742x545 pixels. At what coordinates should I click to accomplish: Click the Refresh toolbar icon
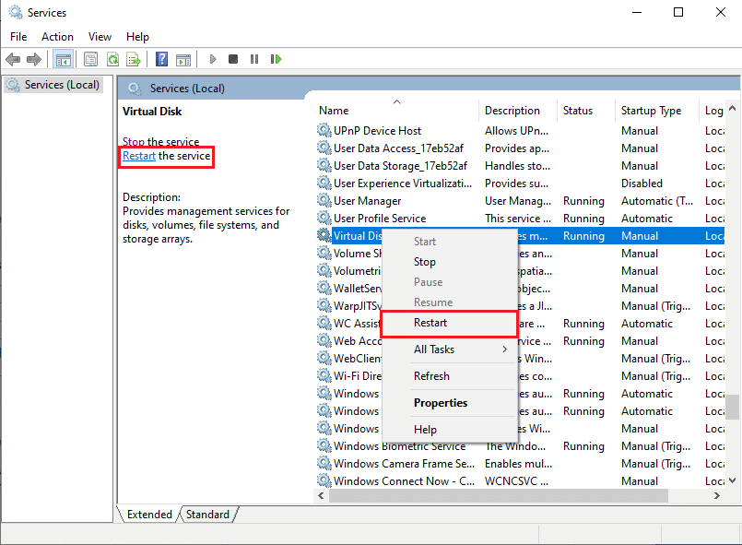tap(112, 59)
